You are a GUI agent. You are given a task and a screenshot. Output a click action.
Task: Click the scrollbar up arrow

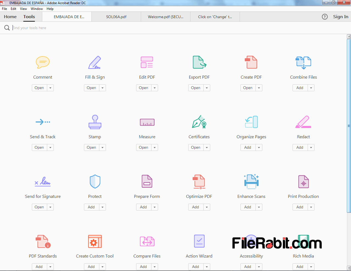349,37
